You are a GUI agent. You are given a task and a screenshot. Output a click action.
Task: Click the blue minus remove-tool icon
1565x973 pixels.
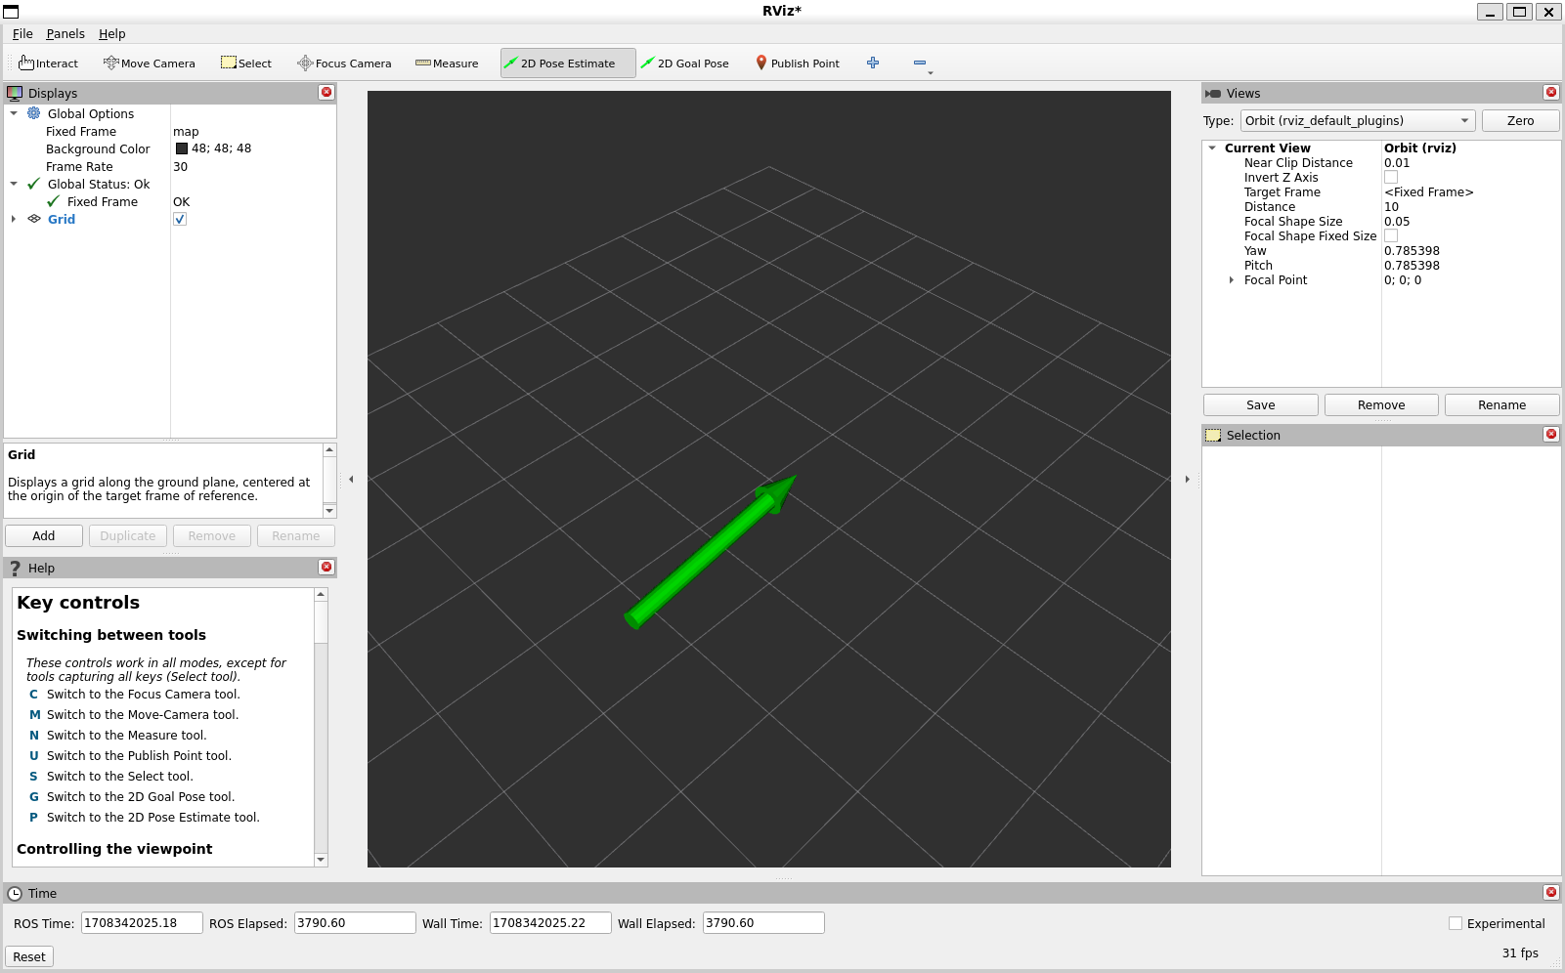tap(920, 63)
